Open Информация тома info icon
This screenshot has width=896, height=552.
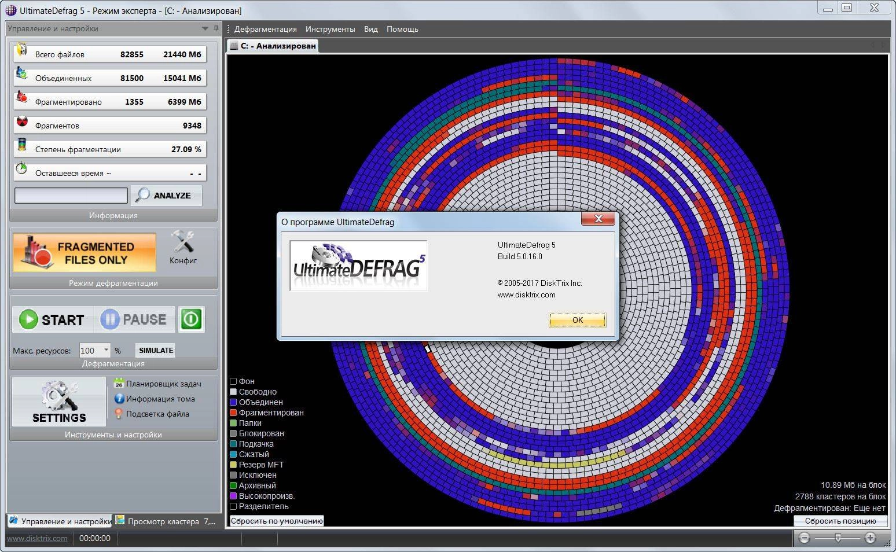click(119, 399)
